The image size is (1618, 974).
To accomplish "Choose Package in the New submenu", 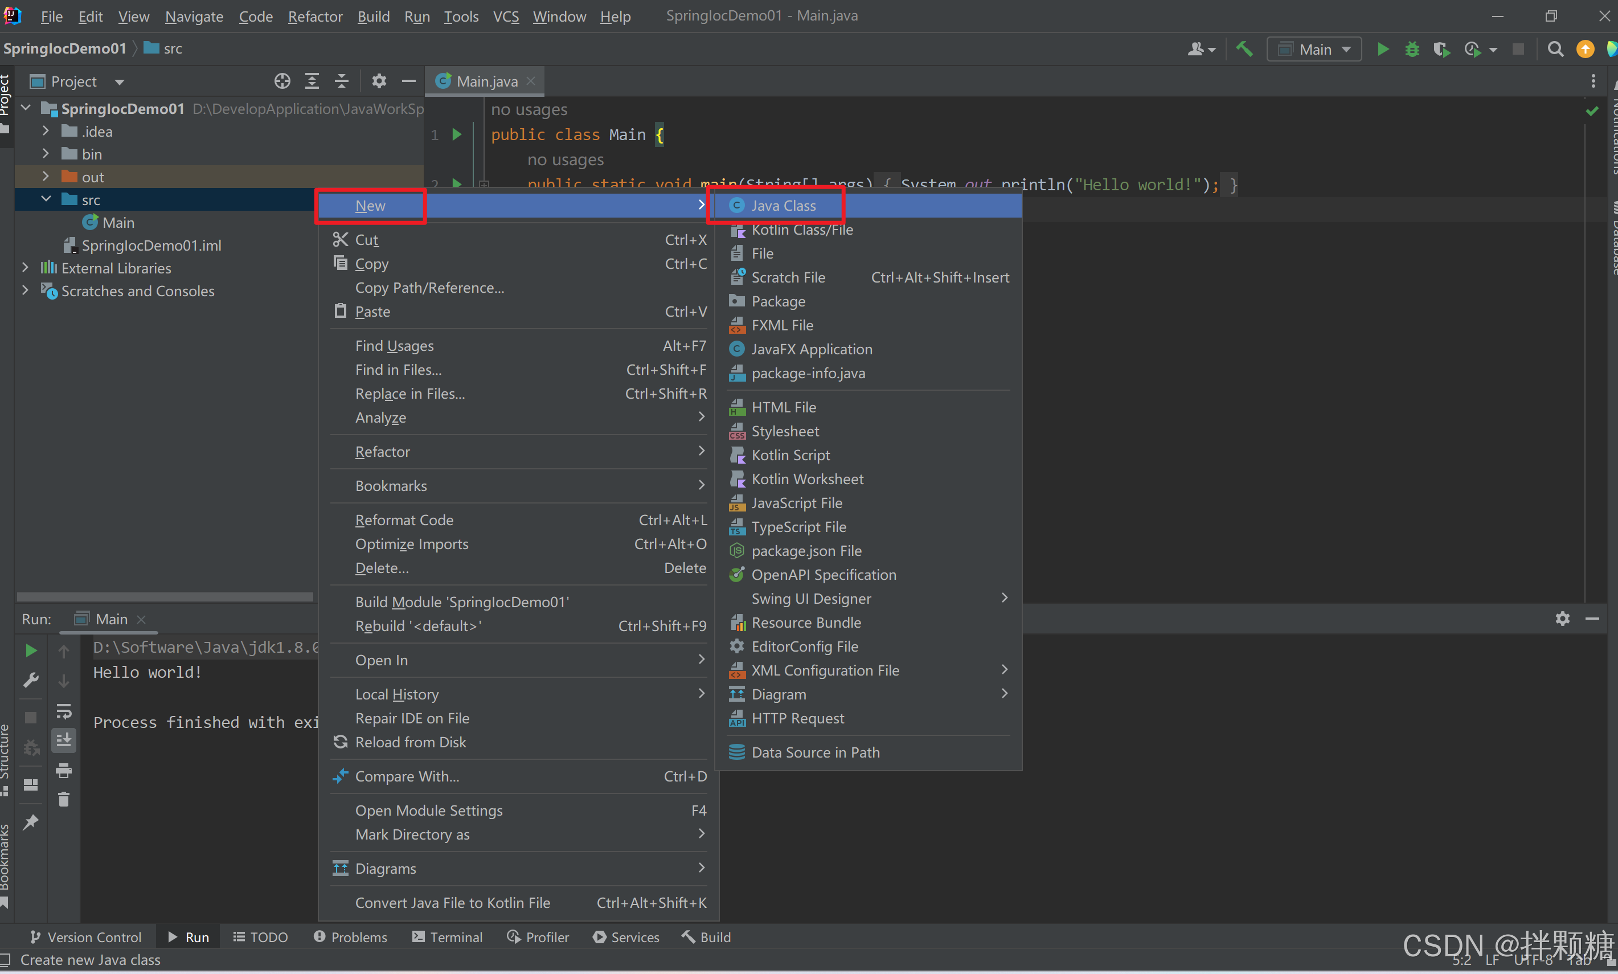I will pyautogui.click(x=777, y=301).
